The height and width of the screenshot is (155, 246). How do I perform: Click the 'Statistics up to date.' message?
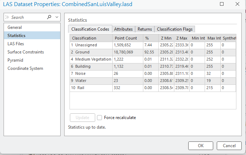(x=87, y=127)
